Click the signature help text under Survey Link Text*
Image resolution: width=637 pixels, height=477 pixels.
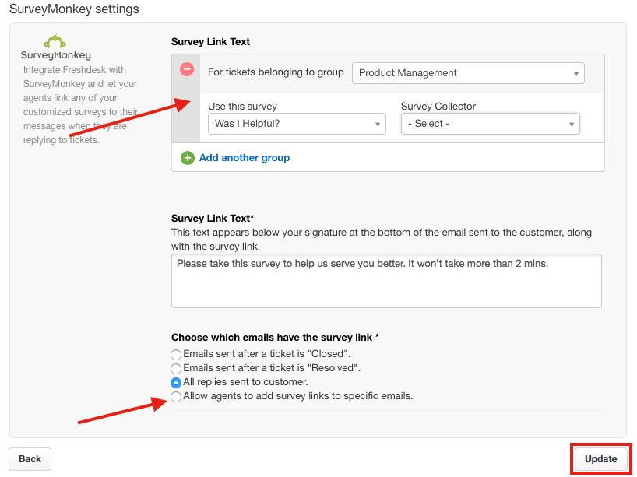click(x=382, y=240)
